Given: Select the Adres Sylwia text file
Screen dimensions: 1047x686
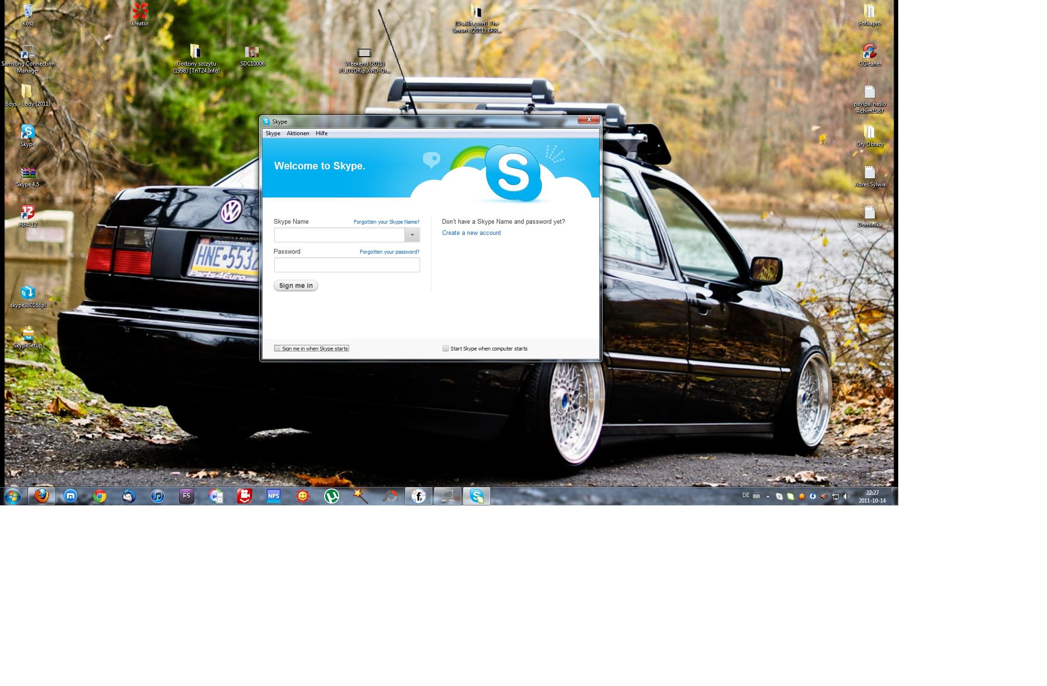Looking at the screenshot, I should coord(870,176).
